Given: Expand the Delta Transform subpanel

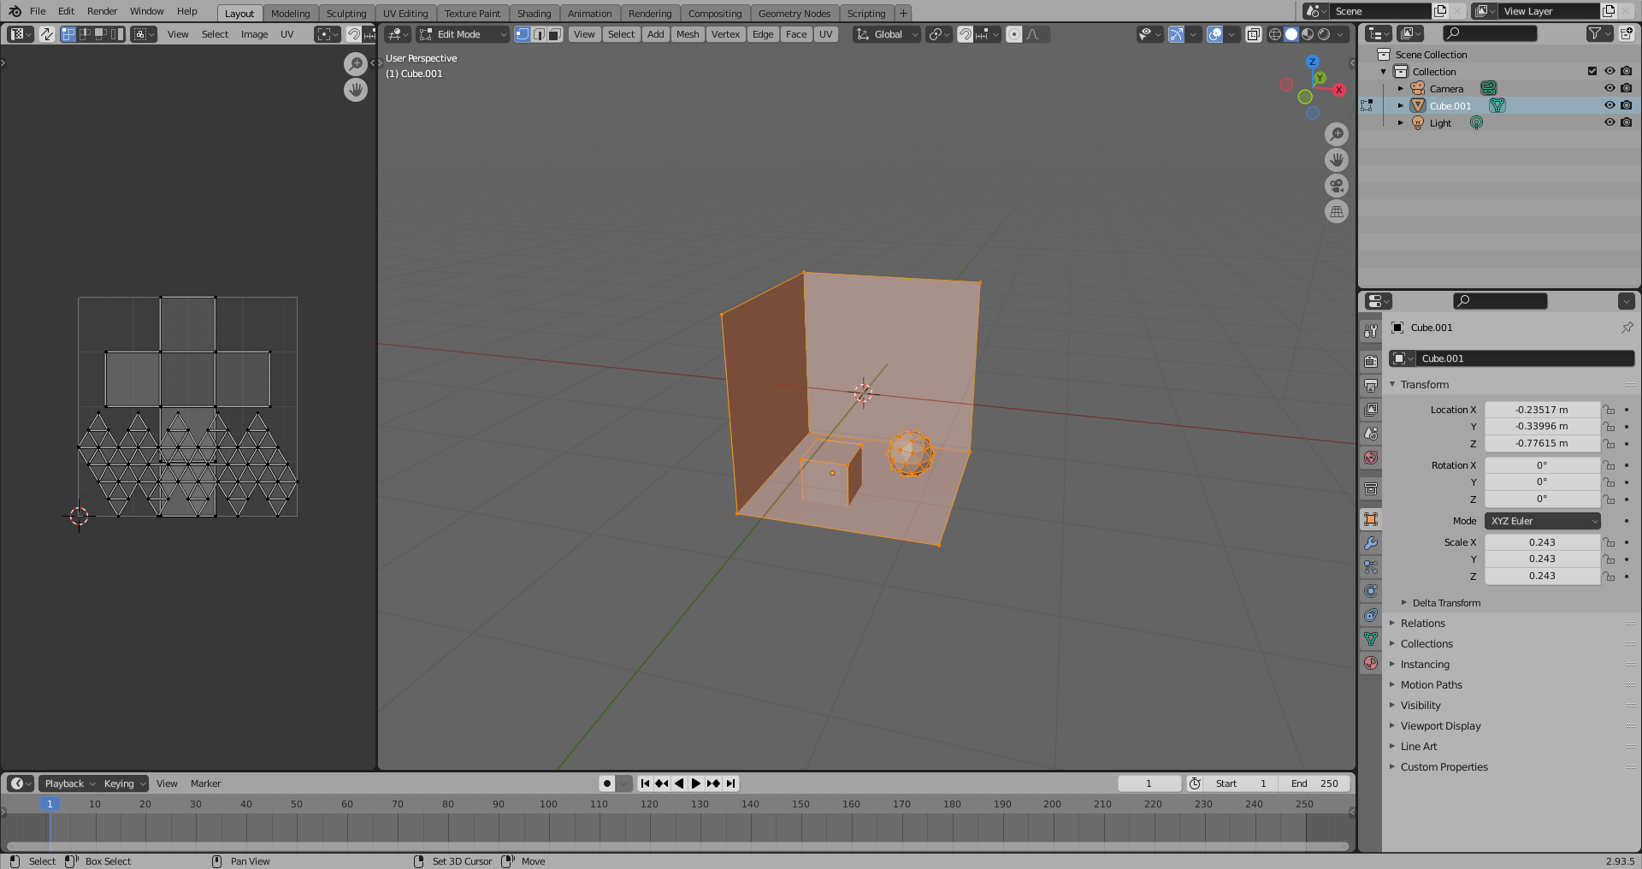Looking at the screenshot, I should [1445, 603].
